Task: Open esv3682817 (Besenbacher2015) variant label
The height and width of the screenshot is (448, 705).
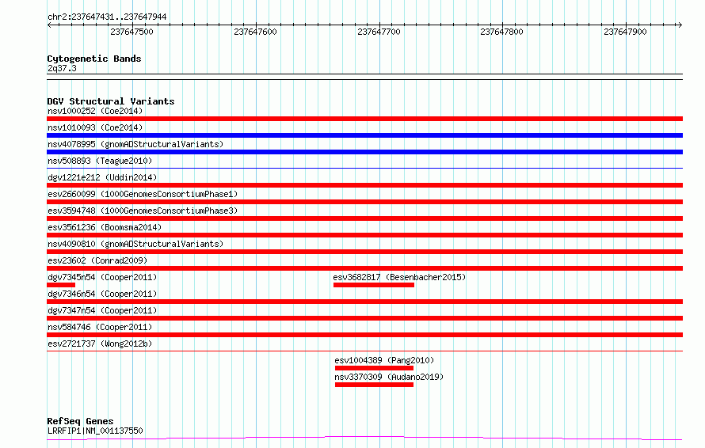Action: [x=399, y=277]
